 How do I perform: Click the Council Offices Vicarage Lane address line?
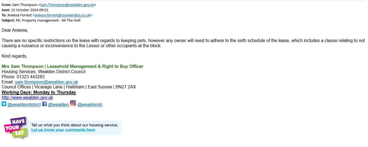[69, 87]
